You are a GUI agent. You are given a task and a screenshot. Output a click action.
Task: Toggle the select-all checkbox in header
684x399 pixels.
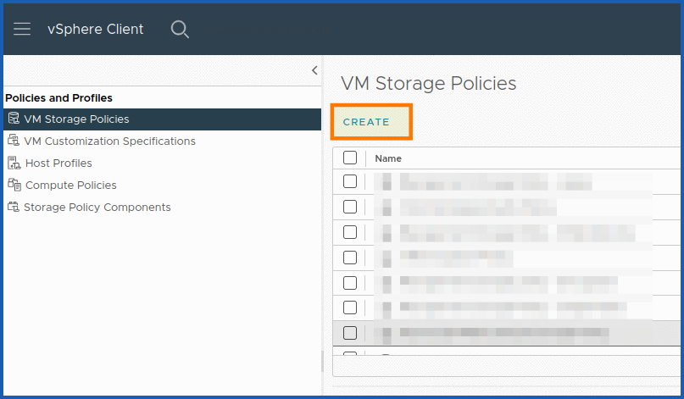[350, 158]
